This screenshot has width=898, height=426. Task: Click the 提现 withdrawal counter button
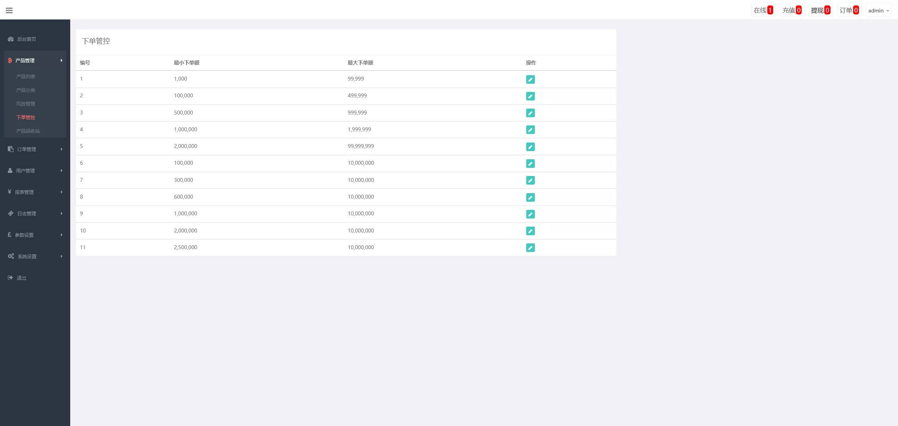click(820, 11)
